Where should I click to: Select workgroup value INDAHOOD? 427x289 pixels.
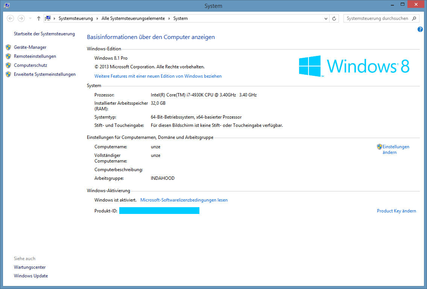tap(163, 178)
